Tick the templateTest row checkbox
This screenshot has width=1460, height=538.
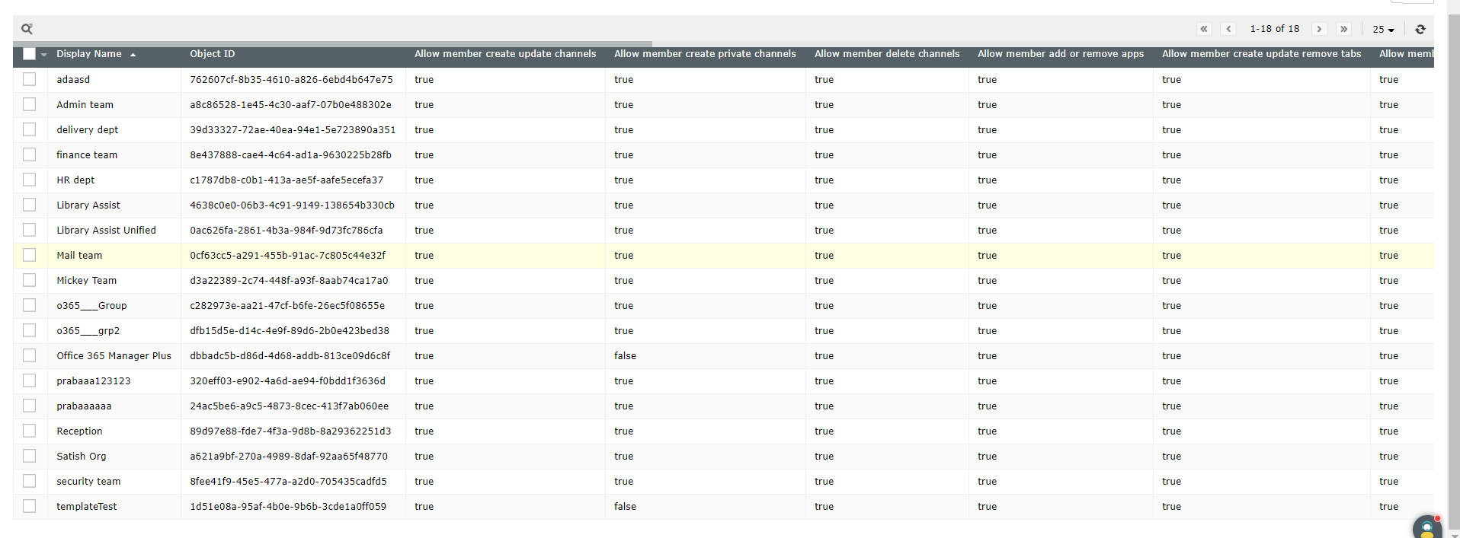(29, 506)
